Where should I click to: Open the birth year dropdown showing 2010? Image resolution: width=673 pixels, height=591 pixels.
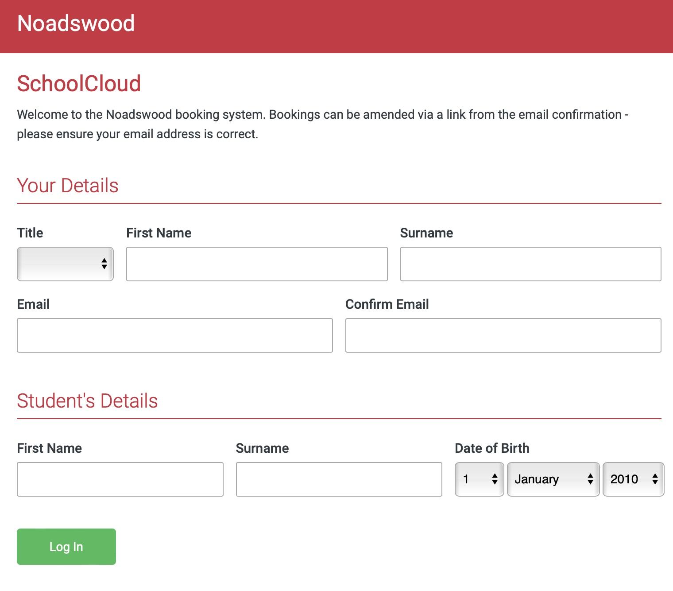pos(634,479)
